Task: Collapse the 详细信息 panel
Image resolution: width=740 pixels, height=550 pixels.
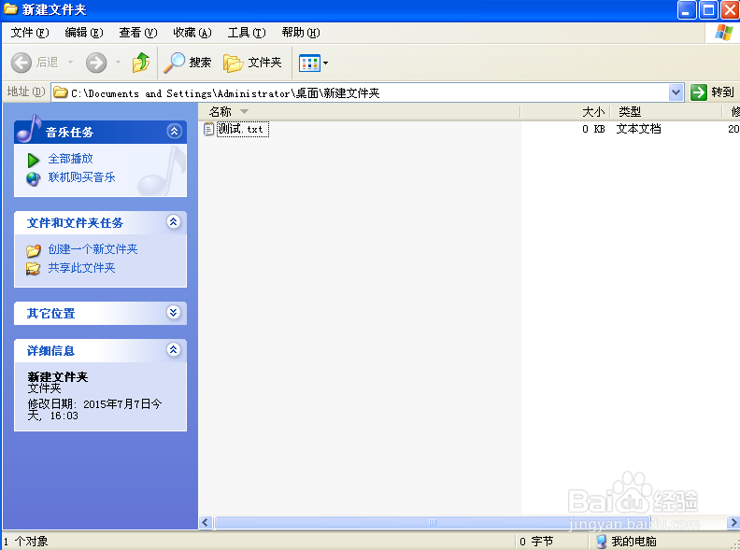Action: pos(174,349)
